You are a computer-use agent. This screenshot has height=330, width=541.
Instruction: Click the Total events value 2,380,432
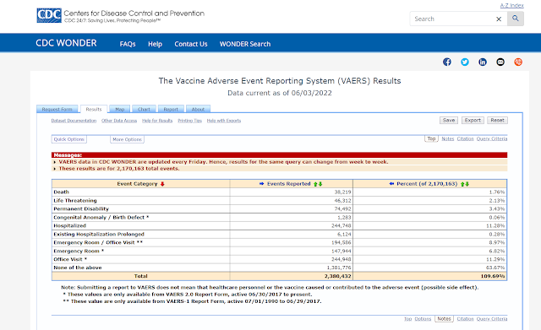tap(338, 276)
